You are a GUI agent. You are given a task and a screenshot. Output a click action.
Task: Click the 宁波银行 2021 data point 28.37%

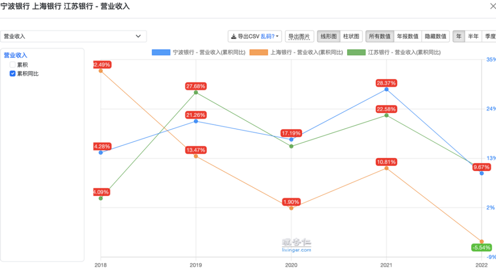pyautogui.click(x=386, y=90)
